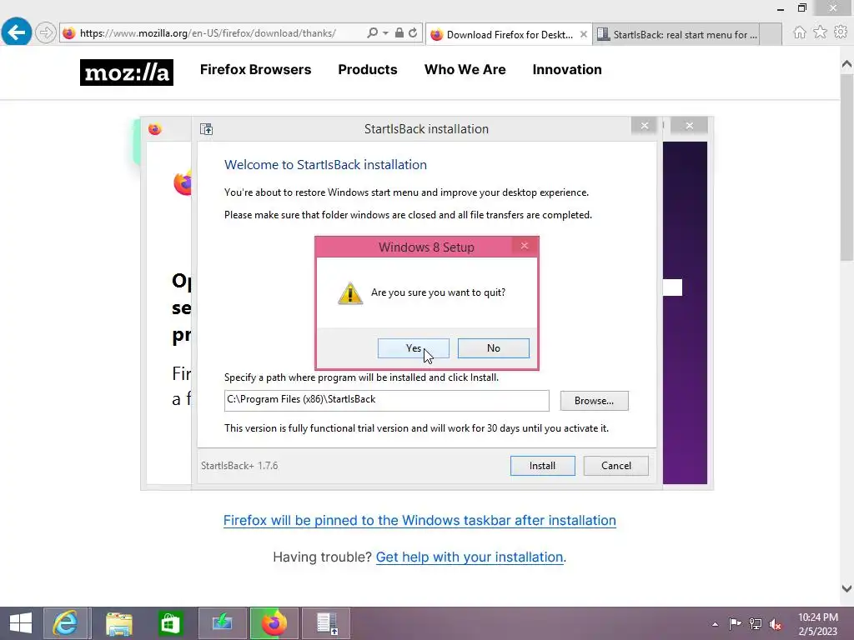Click 'Welcome to StartIsBack installation' heading
Screen dimensions: 854x640
326,165
